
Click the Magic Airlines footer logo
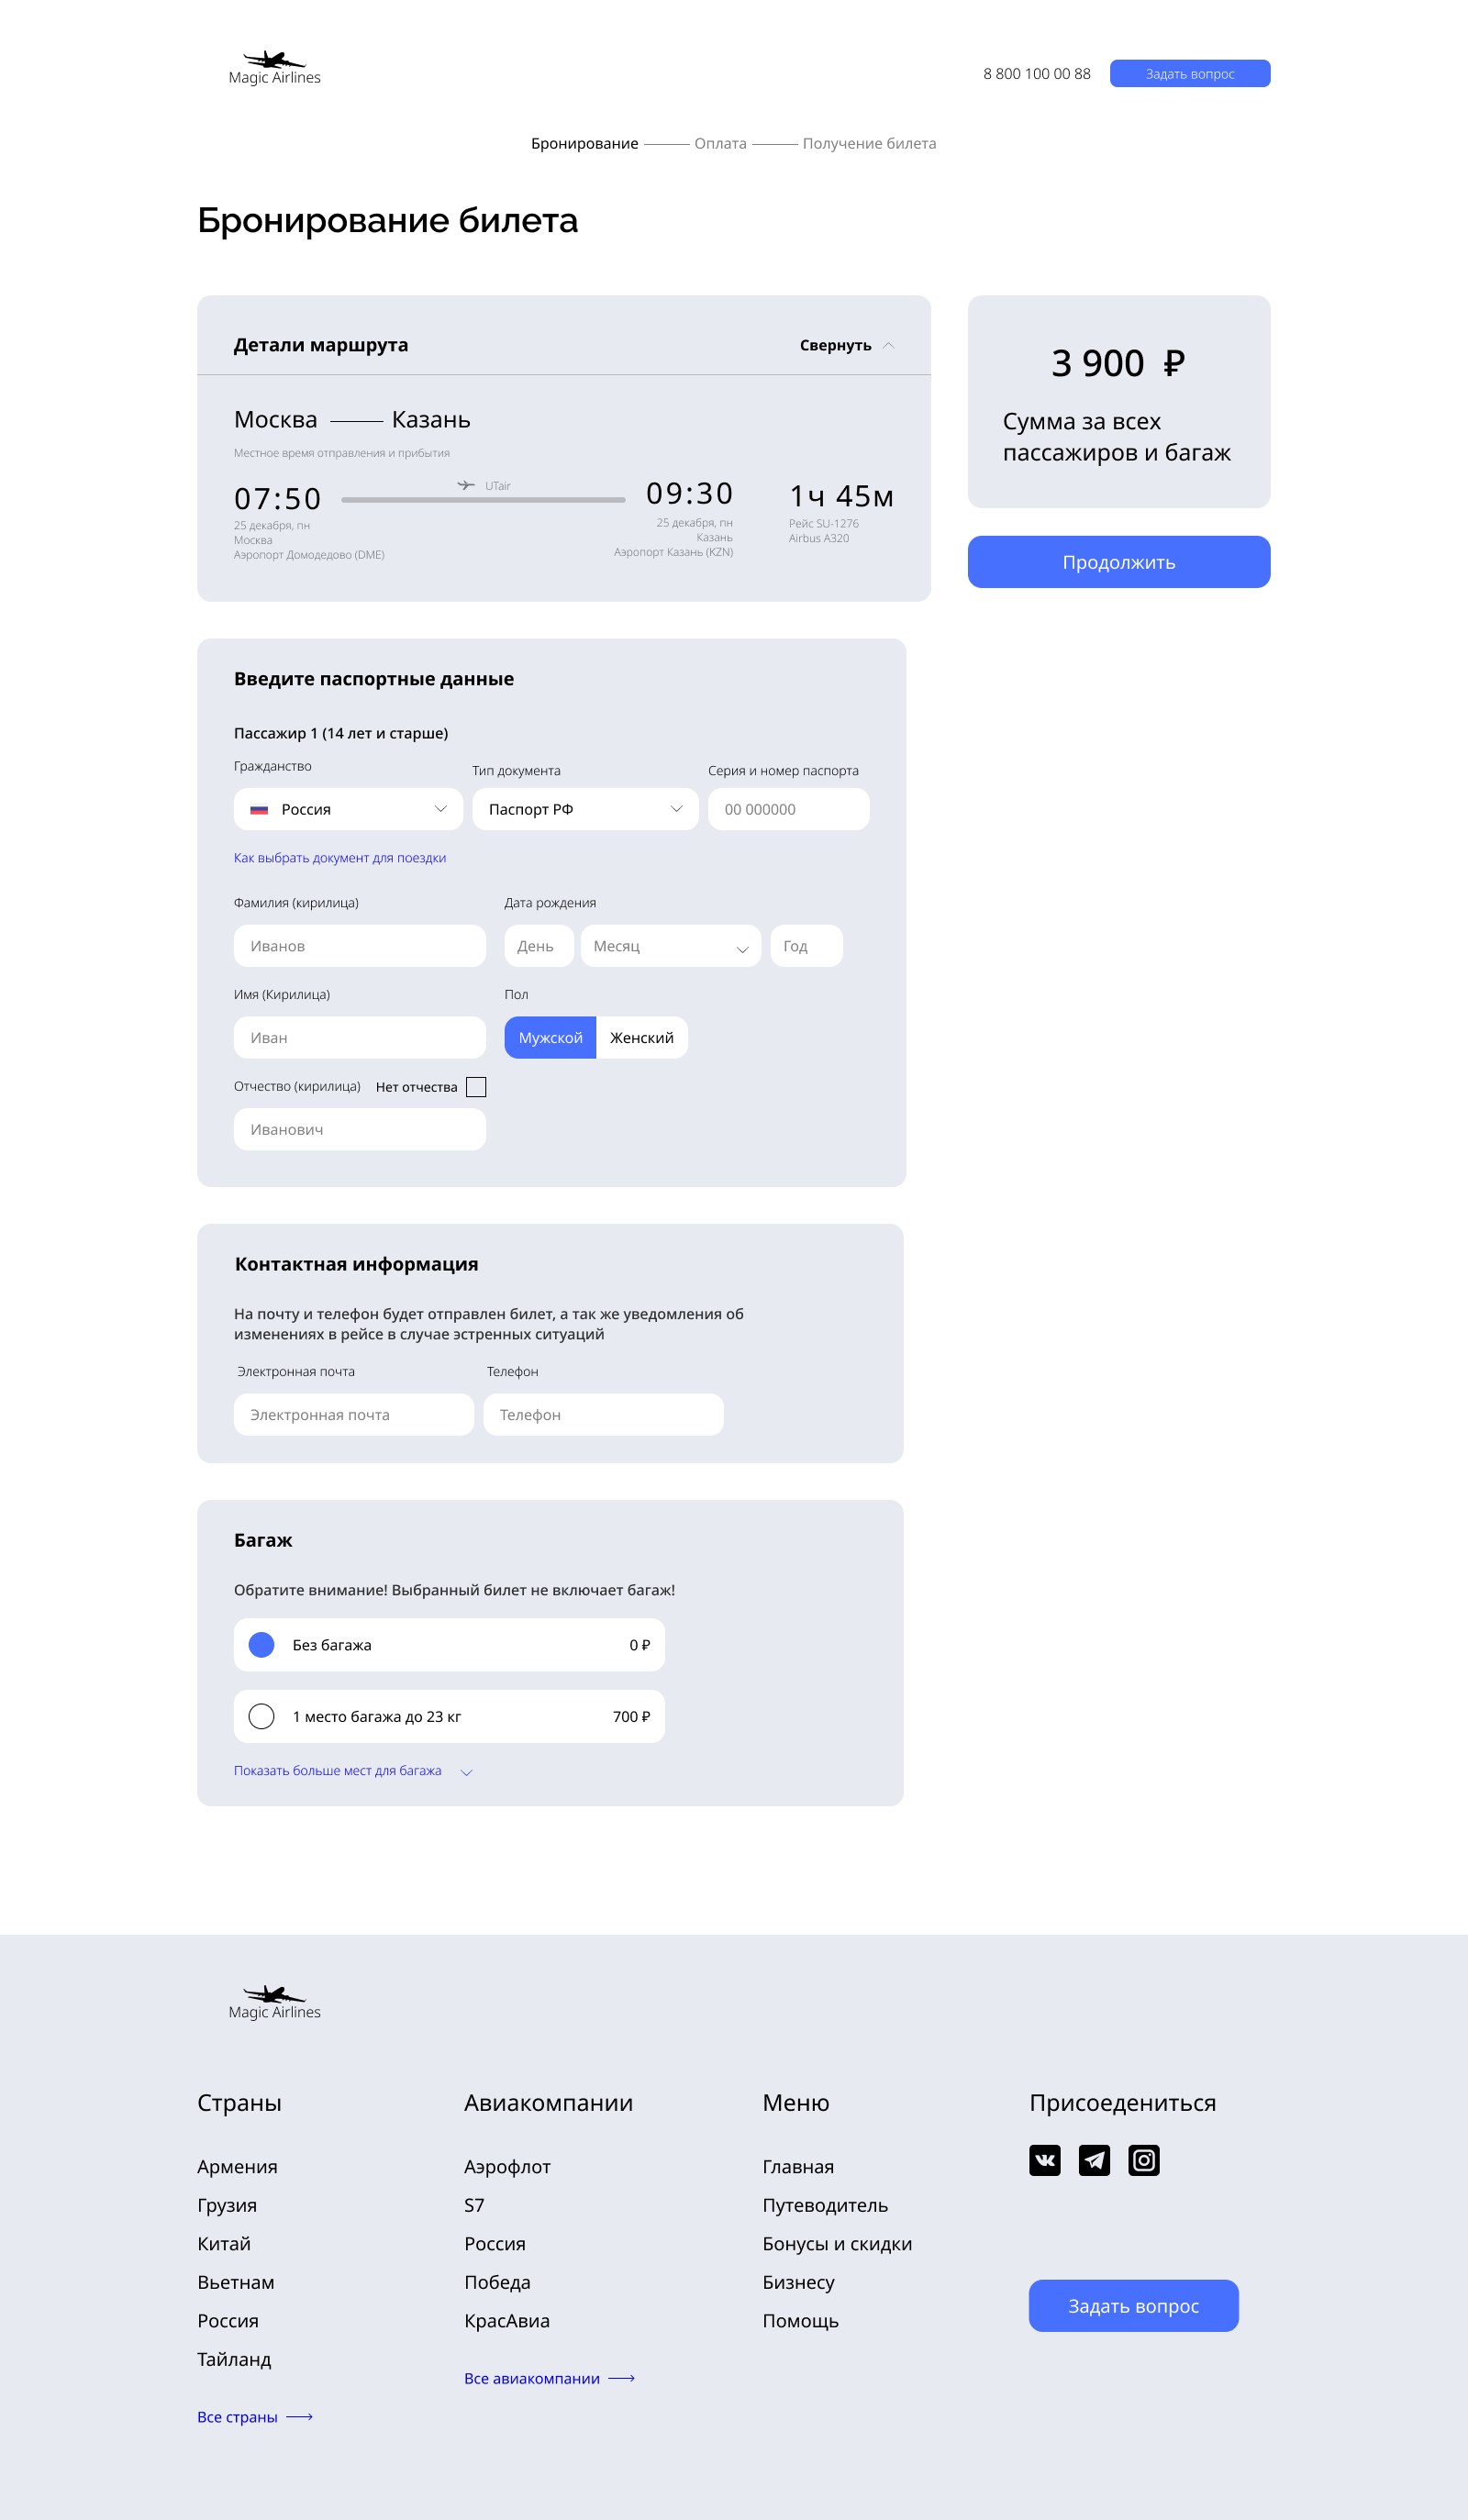[x=275, y=2003]
